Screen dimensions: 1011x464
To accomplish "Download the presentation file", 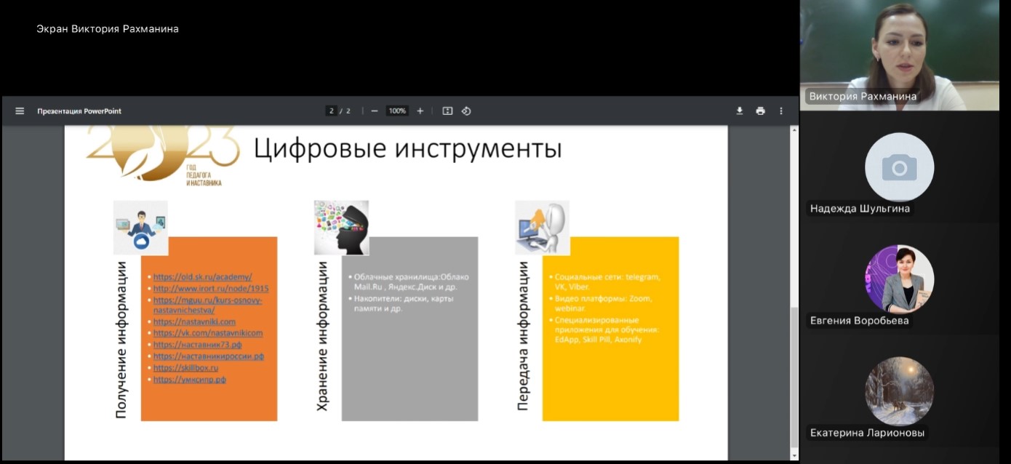I will [x=740, y=111].
